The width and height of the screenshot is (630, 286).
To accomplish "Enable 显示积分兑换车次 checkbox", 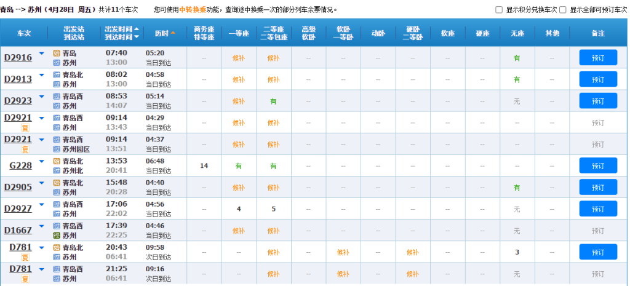I will click(x=499, y=10).
